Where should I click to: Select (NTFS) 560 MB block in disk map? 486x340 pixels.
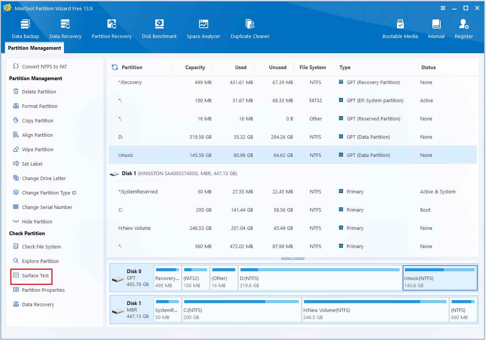click(x=463, y=310)
